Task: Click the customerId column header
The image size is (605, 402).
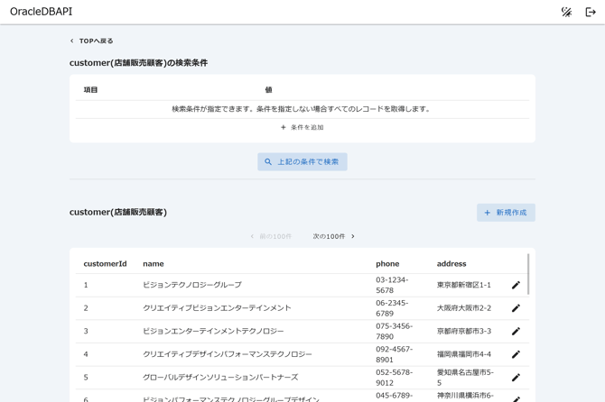Action: [x=105, y=264]
